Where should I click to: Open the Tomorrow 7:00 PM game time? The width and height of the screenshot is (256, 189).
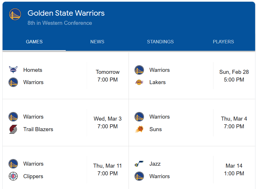(x=108, y=76)
